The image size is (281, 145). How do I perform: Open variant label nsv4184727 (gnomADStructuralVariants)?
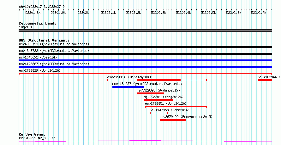click(147, 84)
